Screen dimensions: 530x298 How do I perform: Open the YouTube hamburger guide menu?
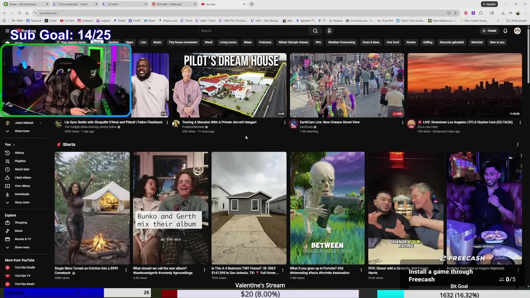pos(7,31)
